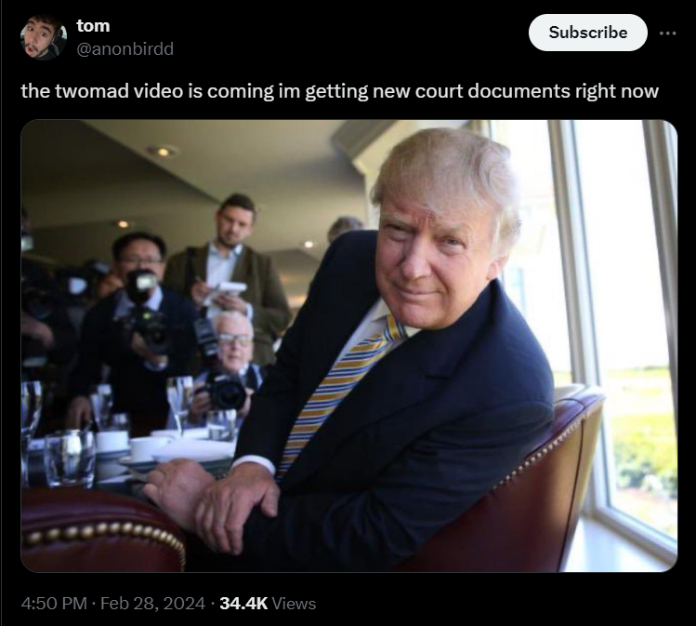Screen dimensions: 696x626
Task: Click the word 'Views' label
Action: pyautogui.click(x=294, y=604)
